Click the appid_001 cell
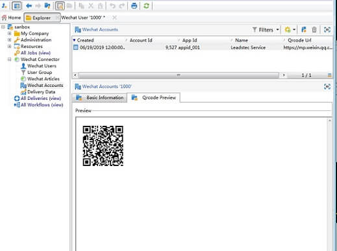The image size is (337, 251). [x=189, y=47]
